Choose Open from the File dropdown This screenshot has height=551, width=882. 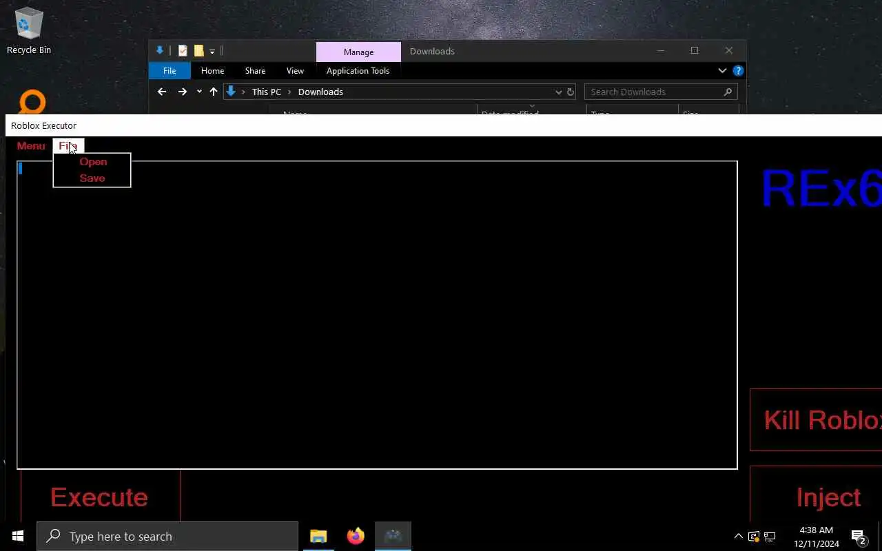point(92,162)
